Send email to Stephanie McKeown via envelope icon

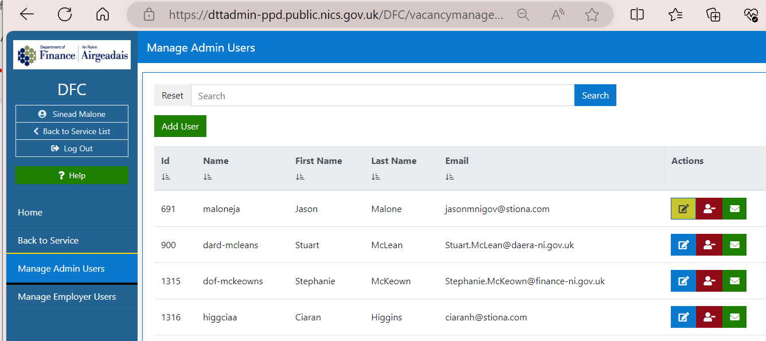point(734,281)
